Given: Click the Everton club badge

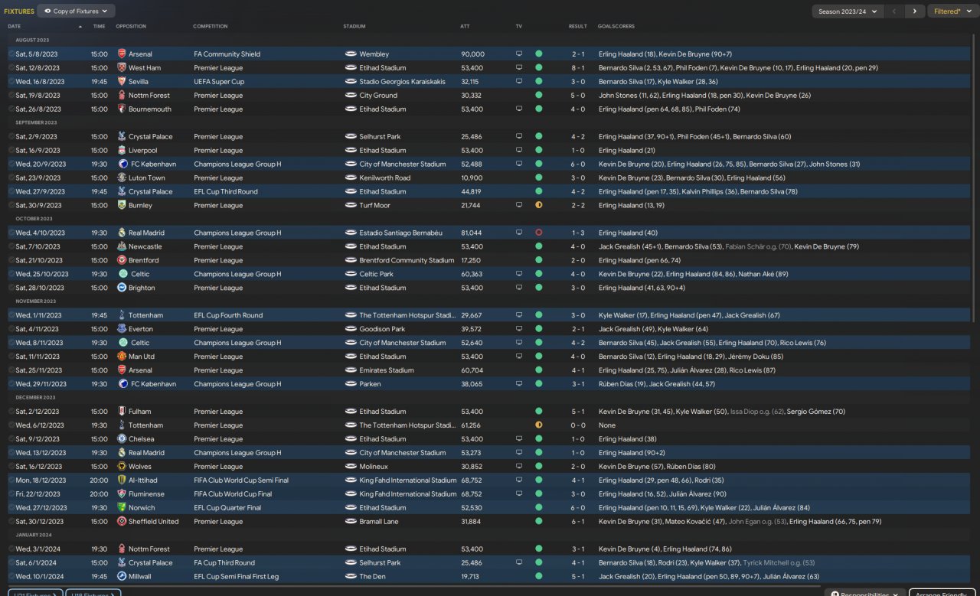Looking at the screenshot, I should (122, 329).
